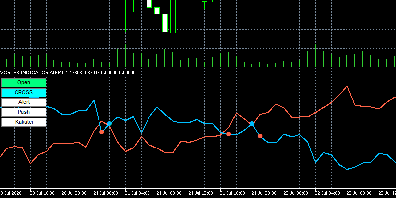Click the 21 Jul 20:00 time label
The image size is (396, 198).
(264, 193)
